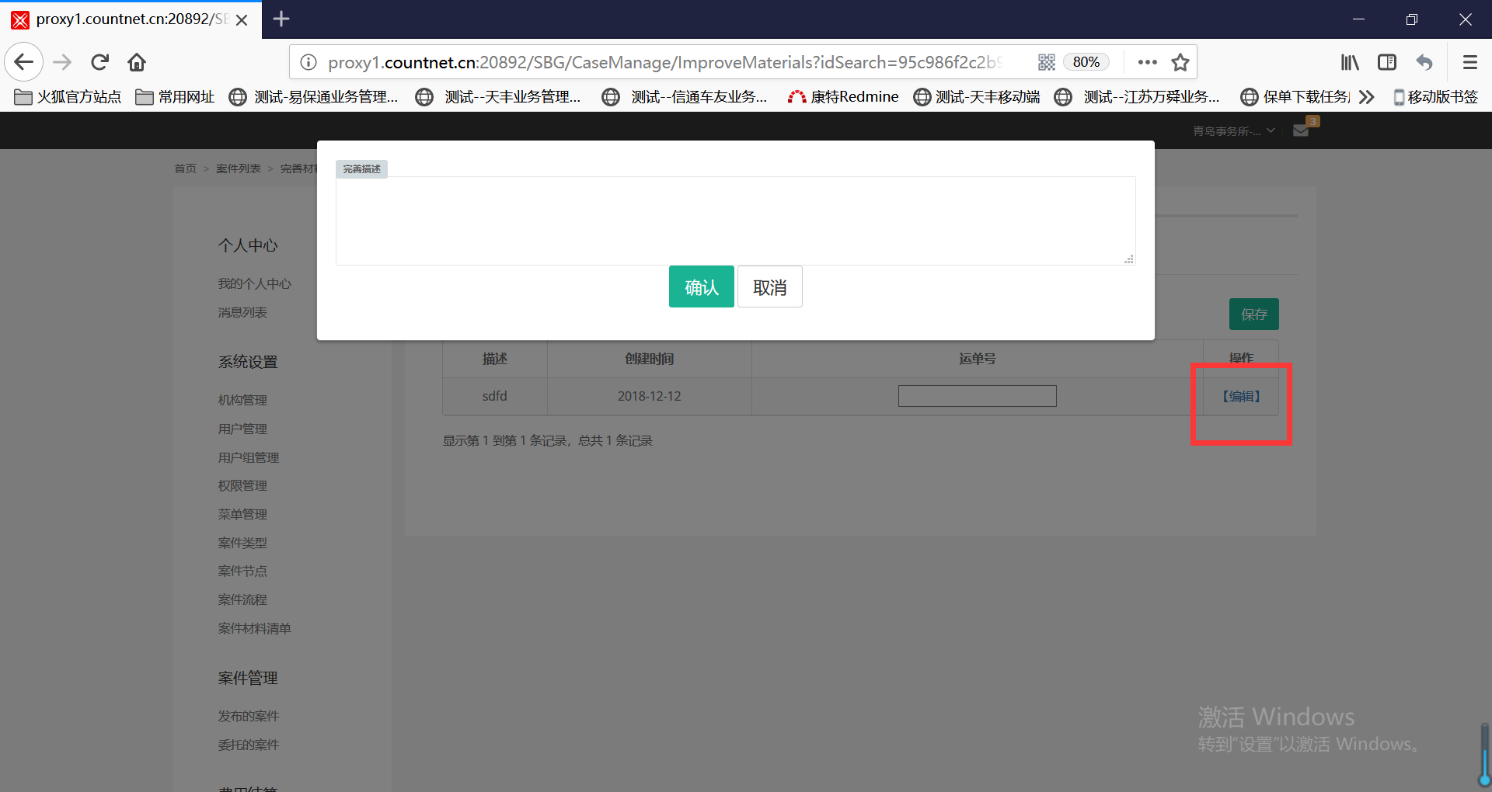
Task: Click the sdfd description cell
Action: (x=495, y=397)
